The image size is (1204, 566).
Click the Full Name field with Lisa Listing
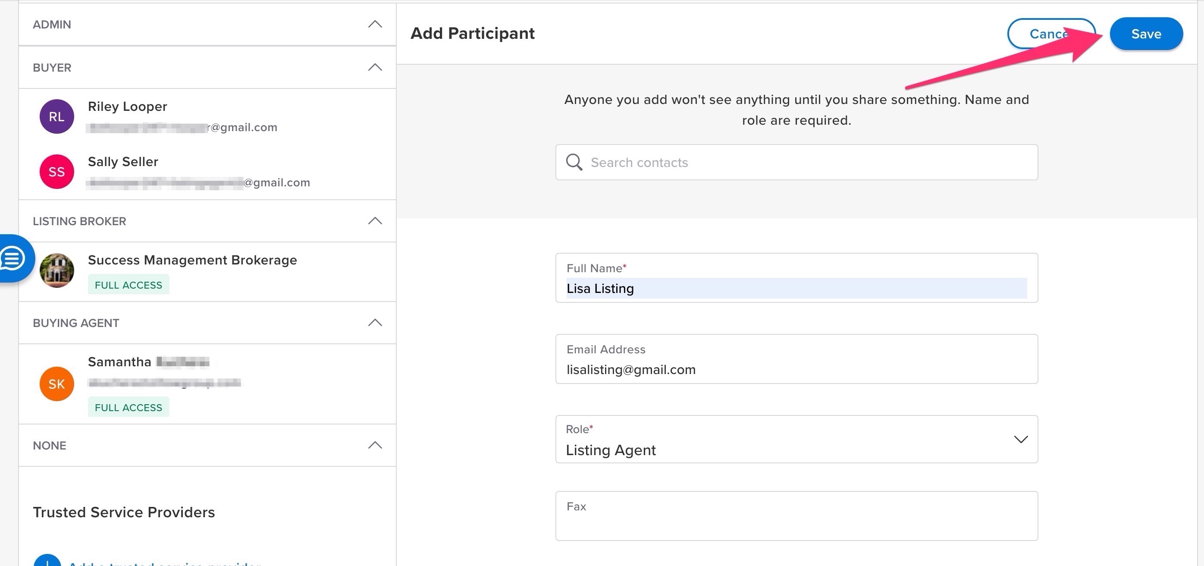(796, 278)
